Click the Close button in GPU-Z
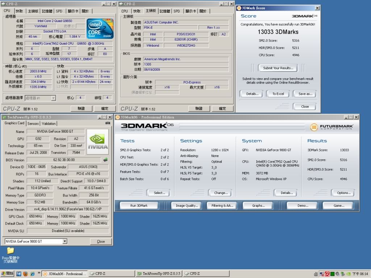The width and height of the screenshot is (371, 278). click(101, 241)
